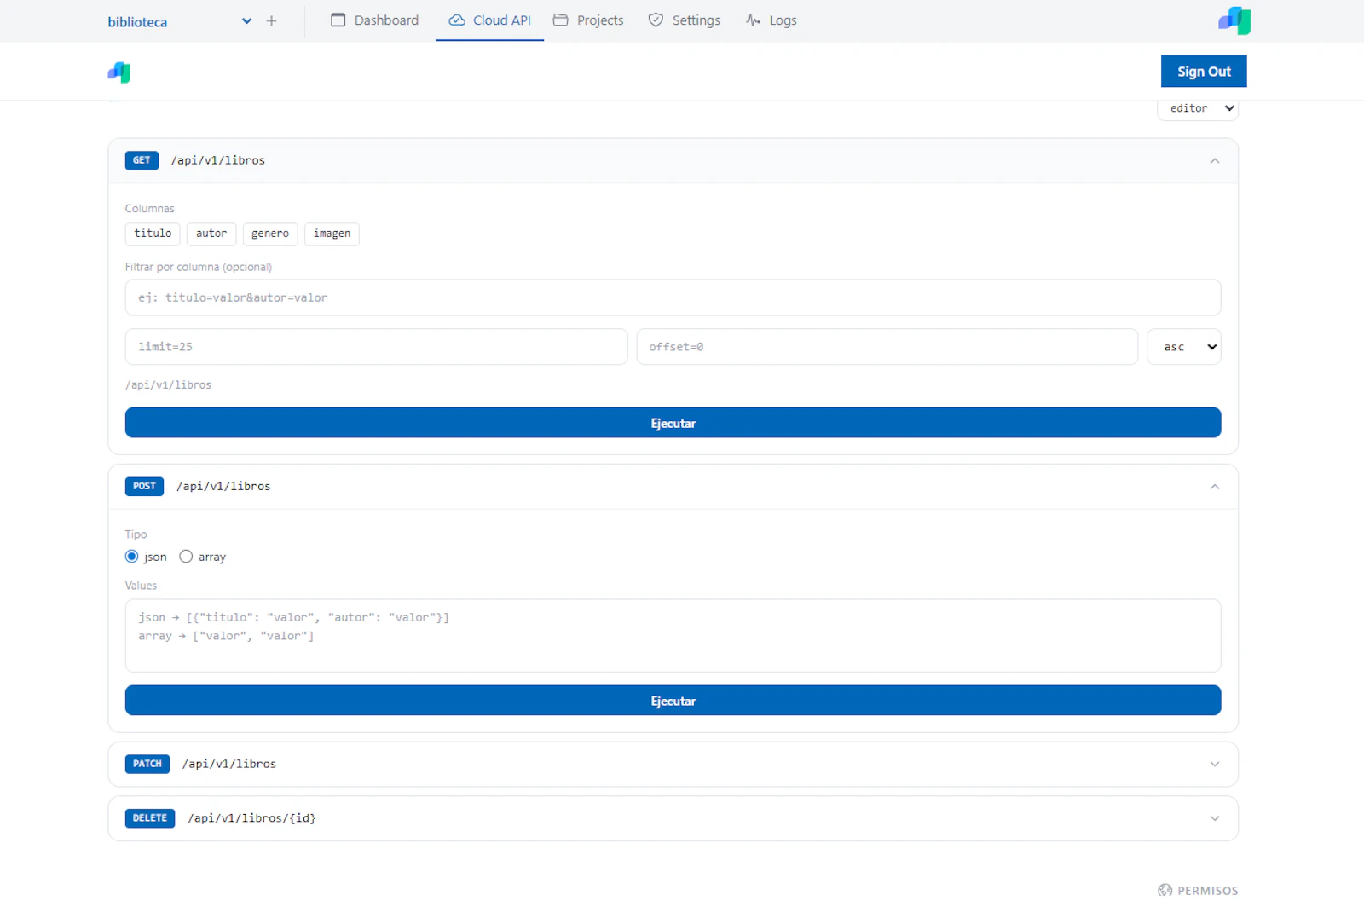This screenshot has width=1364, height=901.
Task: Open the Logs tab
Action: (x=771, y=20)
